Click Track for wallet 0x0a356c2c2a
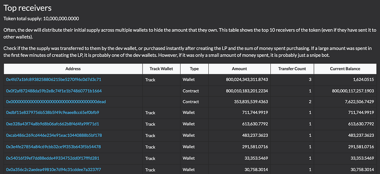Viewport: 380px width, 174px height. point(150,170)
